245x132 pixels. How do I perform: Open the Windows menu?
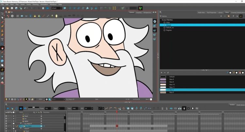(x=53, y=4)
